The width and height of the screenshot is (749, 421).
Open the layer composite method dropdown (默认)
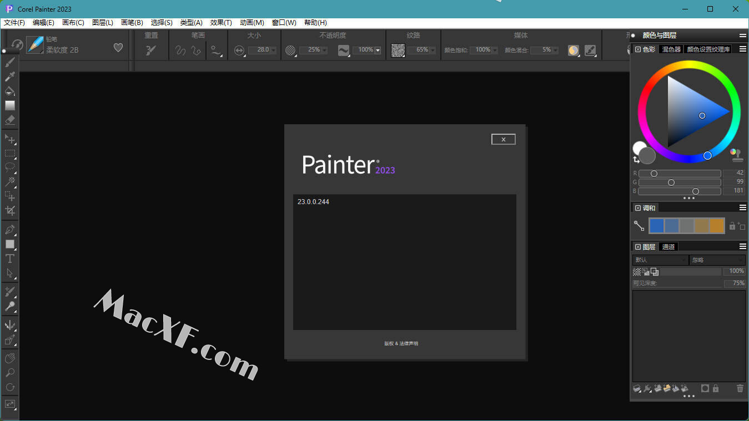[x=660, y=260]
